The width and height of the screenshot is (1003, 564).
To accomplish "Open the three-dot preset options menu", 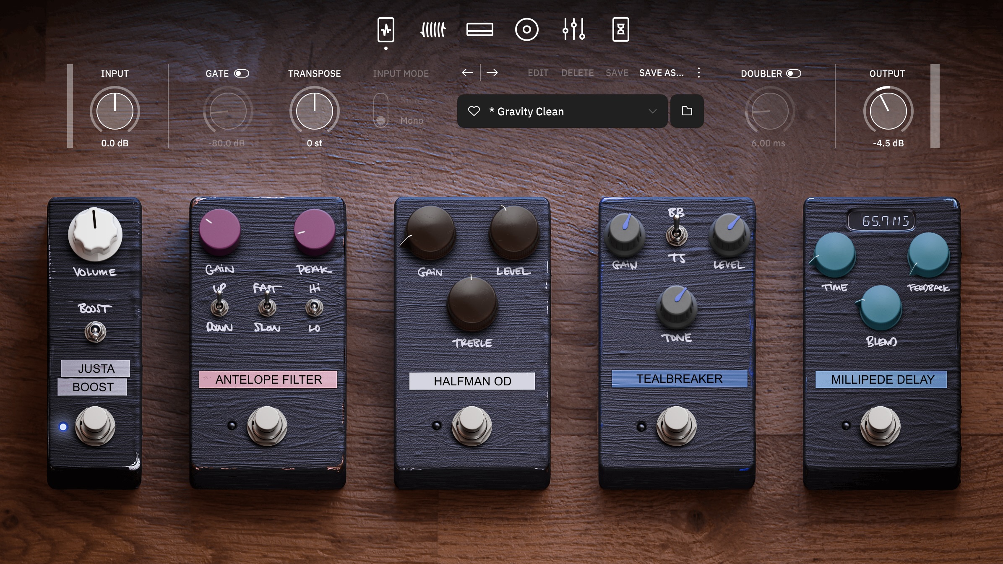I will click(698, 73).
